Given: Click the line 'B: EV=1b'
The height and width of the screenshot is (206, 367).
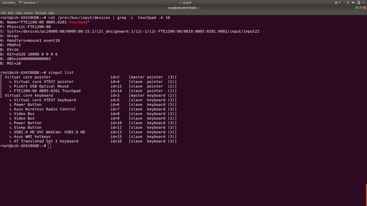Looking at the screenshot, I should click(x=9, y=50).
